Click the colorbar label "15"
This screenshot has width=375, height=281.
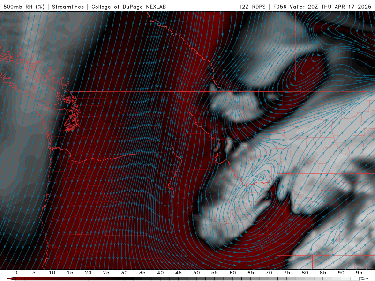point(70,273)
